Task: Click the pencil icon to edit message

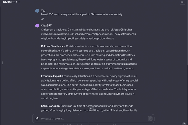Action: point(43,19)
